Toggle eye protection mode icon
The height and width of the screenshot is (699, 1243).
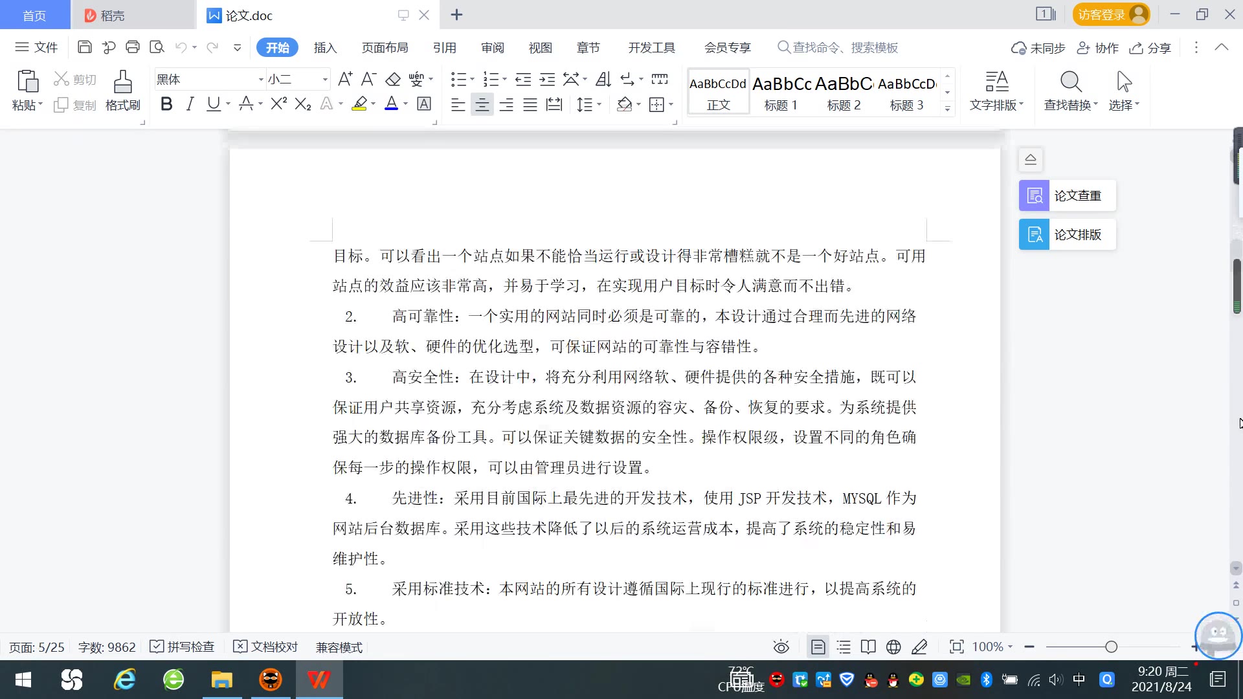[x=781, y=647]
